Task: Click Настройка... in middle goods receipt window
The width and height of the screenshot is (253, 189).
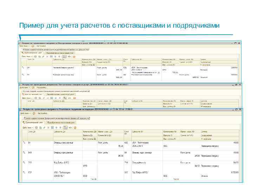Action: (41, 87)
